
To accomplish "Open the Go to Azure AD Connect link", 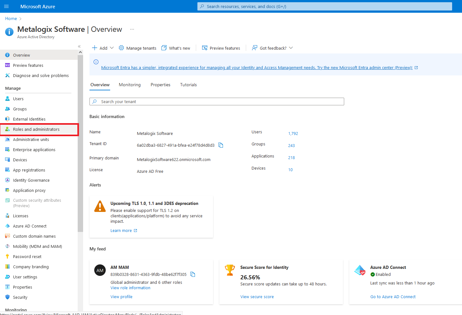I will coord(393,297).
